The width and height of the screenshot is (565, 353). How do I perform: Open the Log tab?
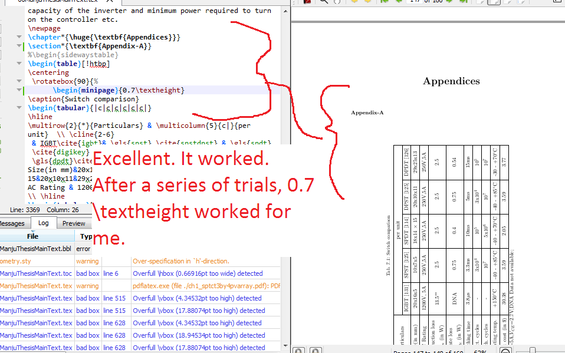tap(44, 223)
